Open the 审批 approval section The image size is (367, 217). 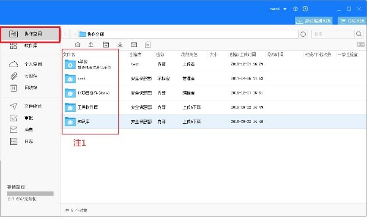pos(21,118)
